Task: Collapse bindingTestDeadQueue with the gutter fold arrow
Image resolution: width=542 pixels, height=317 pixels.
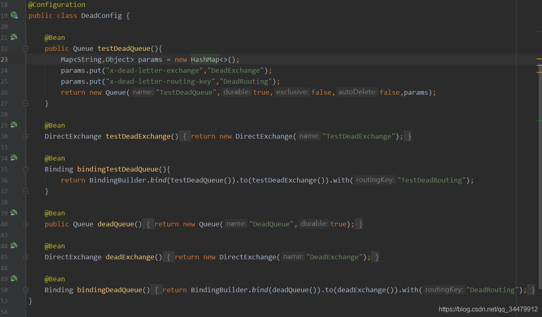Action: point(25,169)
